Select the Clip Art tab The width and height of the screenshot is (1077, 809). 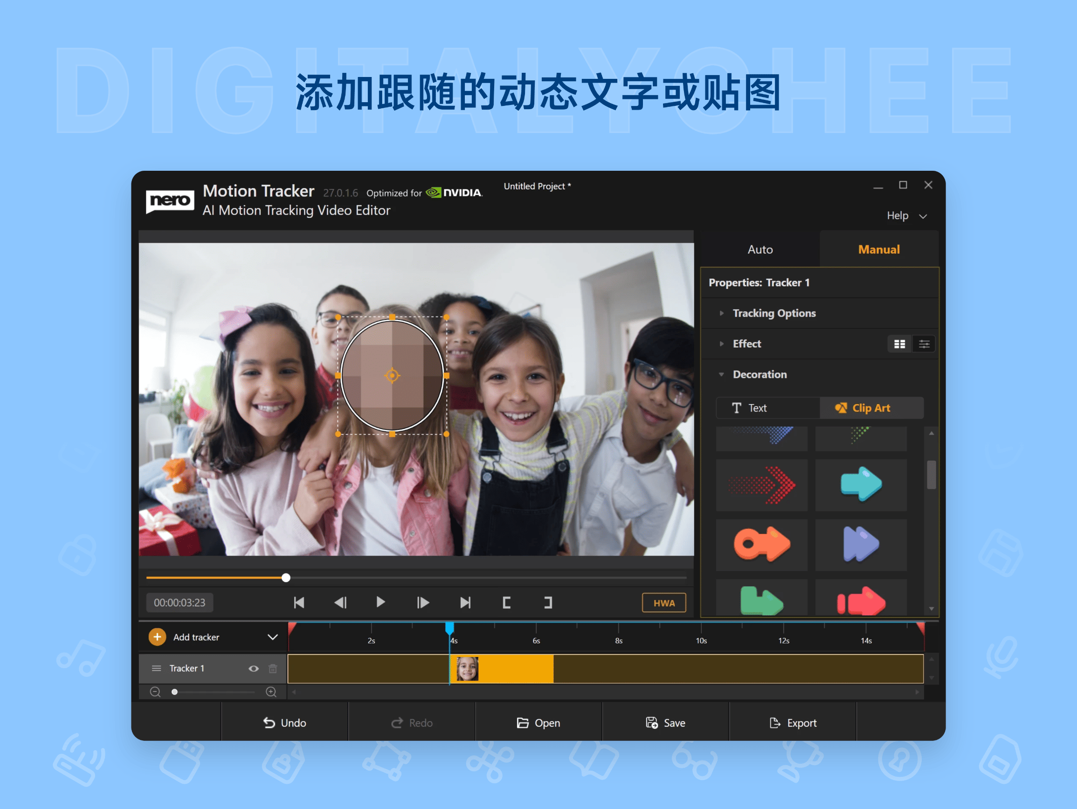pyautogui.click(x=871, y=408)
